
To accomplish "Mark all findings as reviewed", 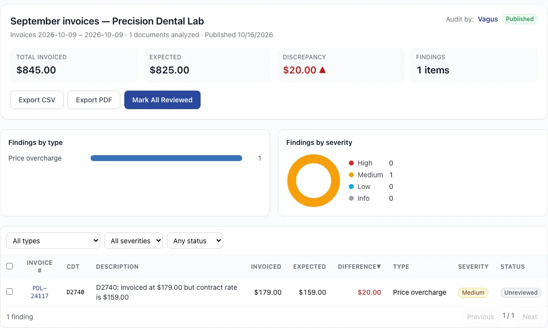I will pyautogui.click(x=162, y=100).
